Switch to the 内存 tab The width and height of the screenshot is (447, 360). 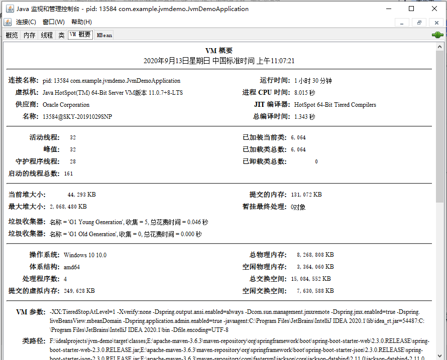click(x=29, y=35)
